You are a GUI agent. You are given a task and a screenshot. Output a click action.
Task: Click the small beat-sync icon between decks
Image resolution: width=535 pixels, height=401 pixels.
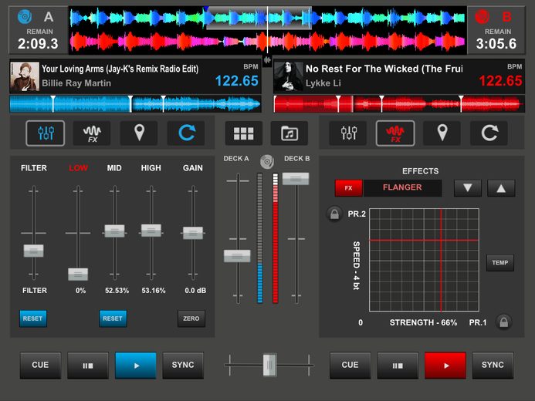(x=267, y=60)
